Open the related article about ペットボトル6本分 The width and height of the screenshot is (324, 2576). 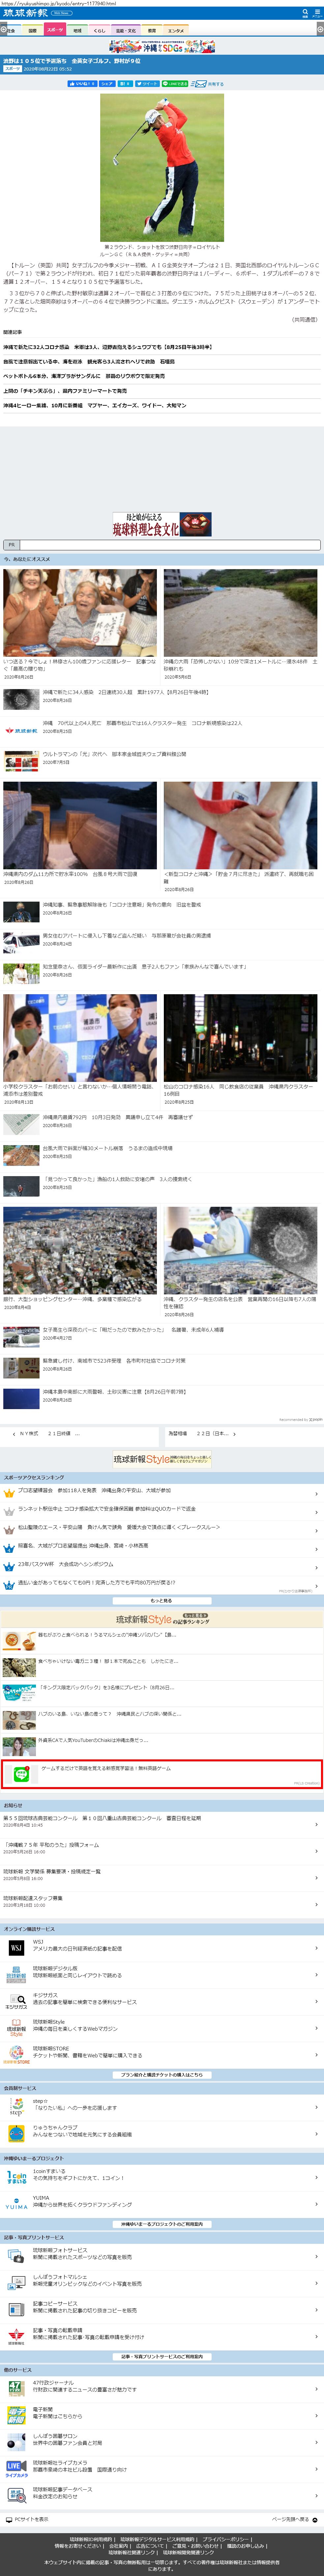pyautogui.click(x=84, y=376)
